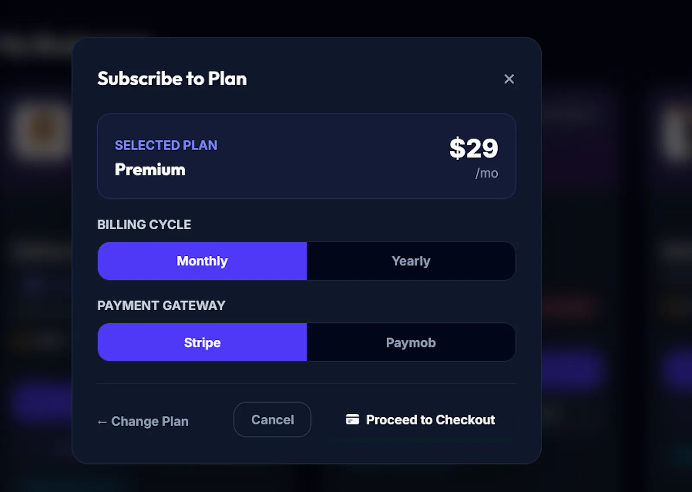Click the credit card icon beside Proceed to Checkout
Image resolution: width=692 pixels, height=492 pixels.
(352, 419)
